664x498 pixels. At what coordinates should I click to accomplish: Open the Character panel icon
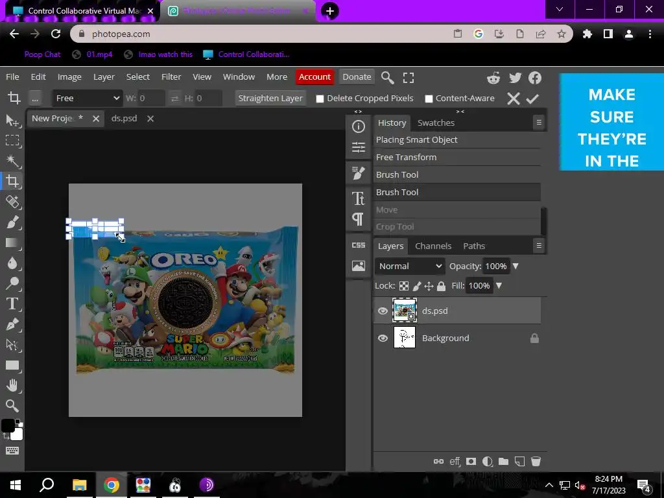coord(358,198)
